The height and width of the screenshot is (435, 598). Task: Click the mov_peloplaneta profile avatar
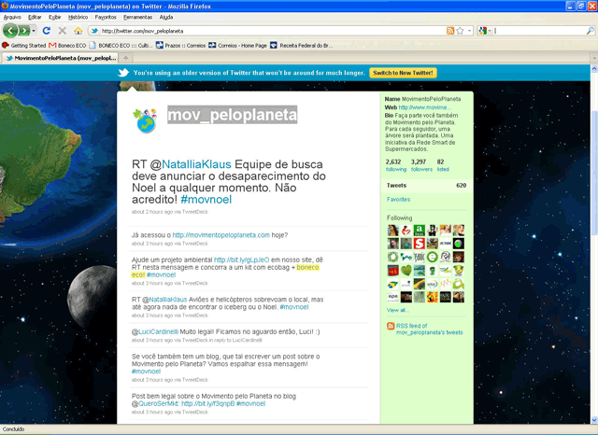click(145, 120)
